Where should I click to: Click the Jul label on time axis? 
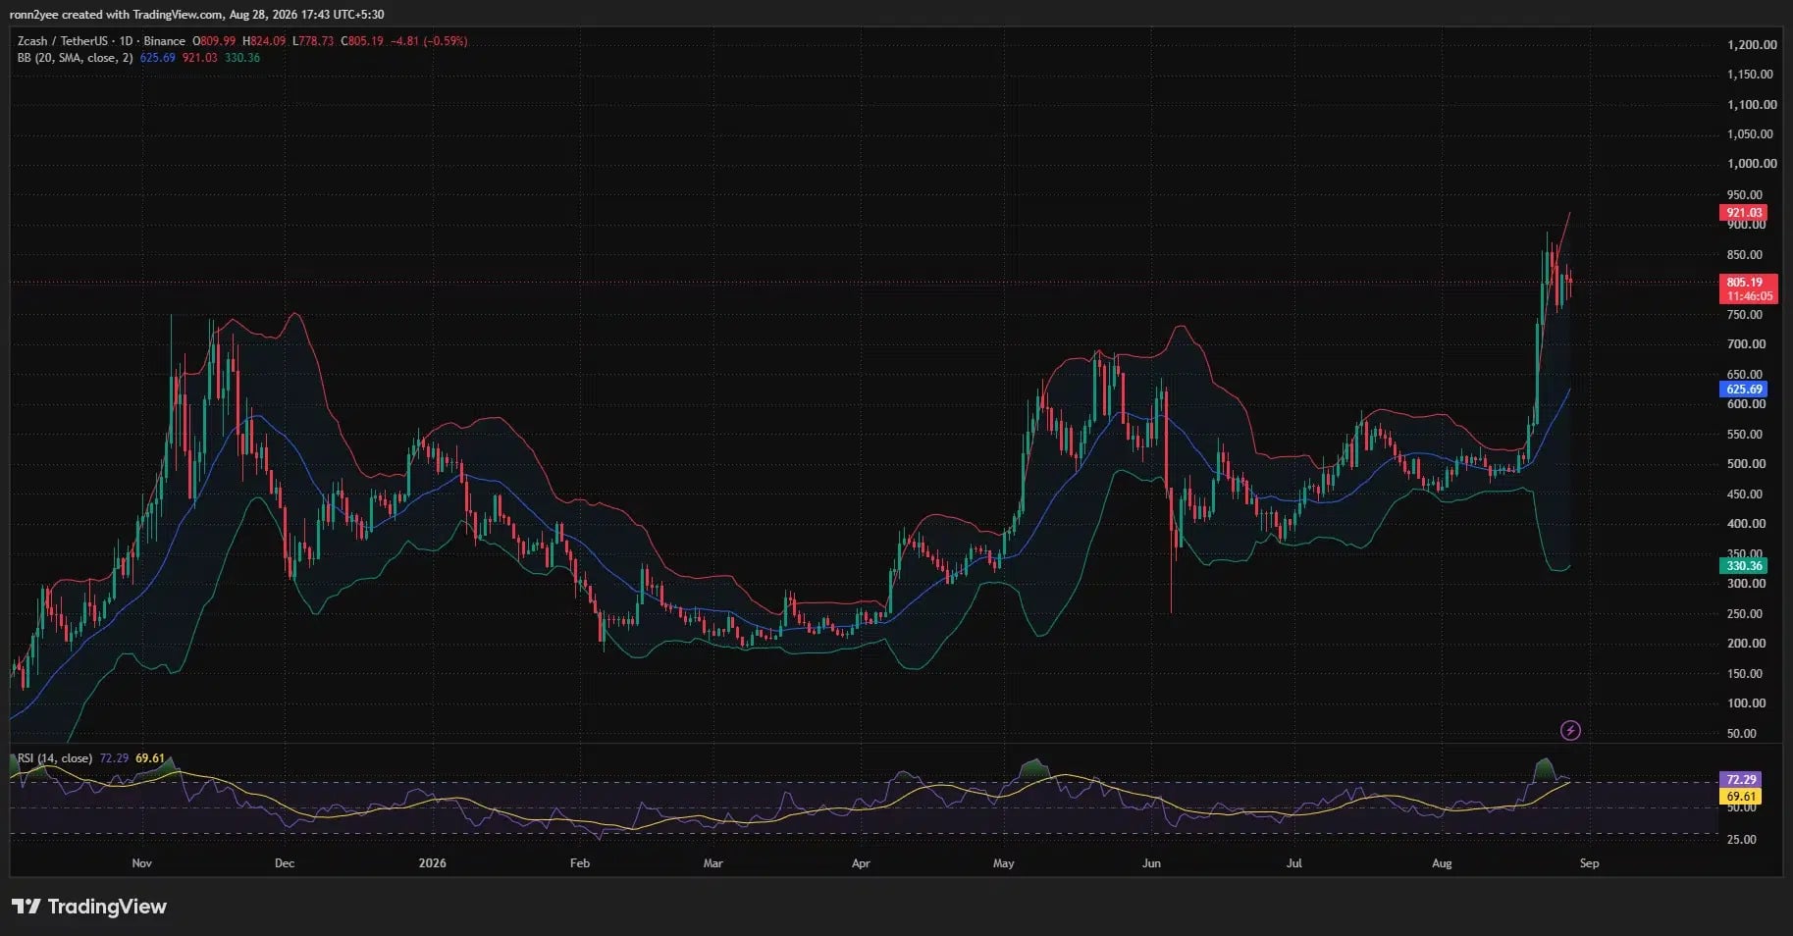1294,863
